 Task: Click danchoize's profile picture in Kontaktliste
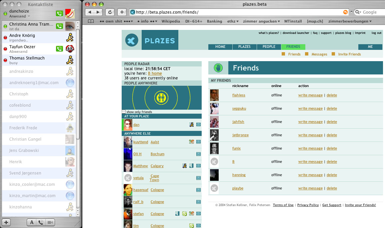coord(70,14)
